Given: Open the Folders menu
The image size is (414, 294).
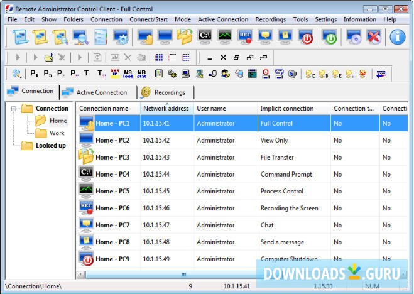Looking at the screenshot, I should (74, 19).
